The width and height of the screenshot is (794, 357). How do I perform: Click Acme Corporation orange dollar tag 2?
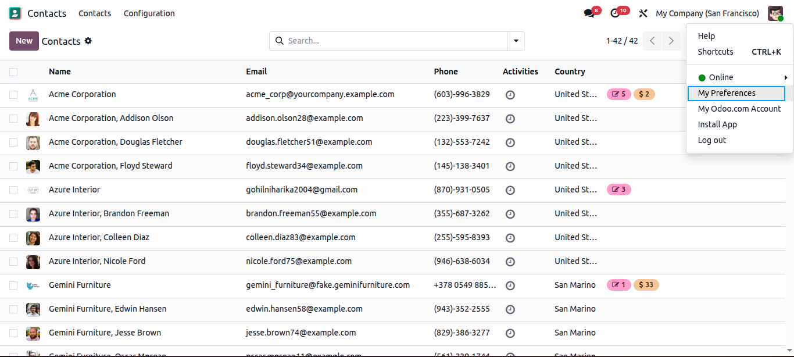(x=644, y=94)
